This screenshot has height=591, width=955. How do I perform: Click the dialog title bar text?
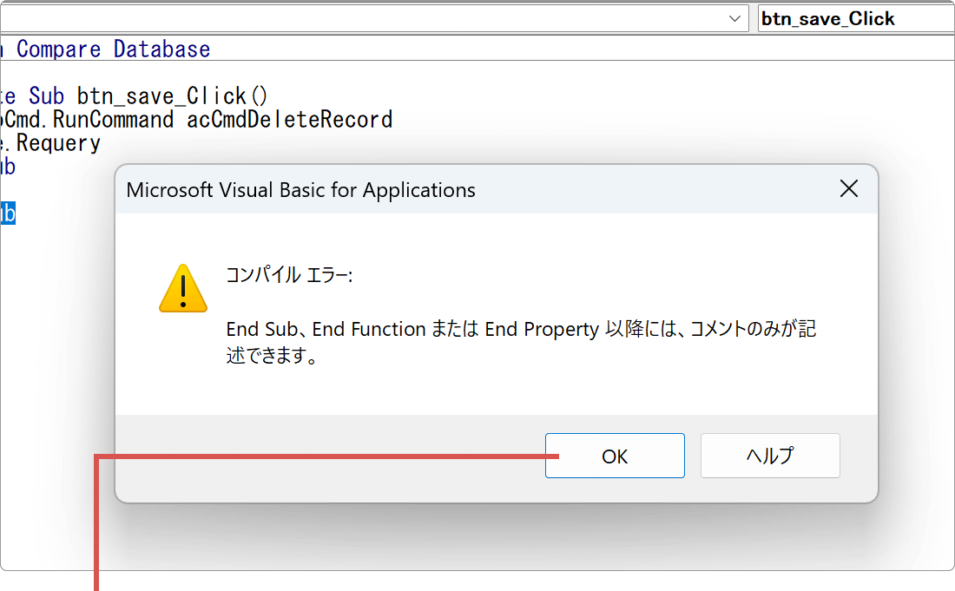pos(301,190)
